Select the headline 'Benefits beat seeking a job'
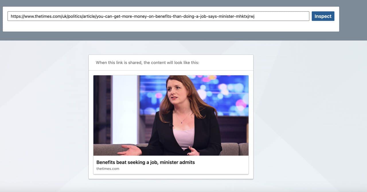 145,162
